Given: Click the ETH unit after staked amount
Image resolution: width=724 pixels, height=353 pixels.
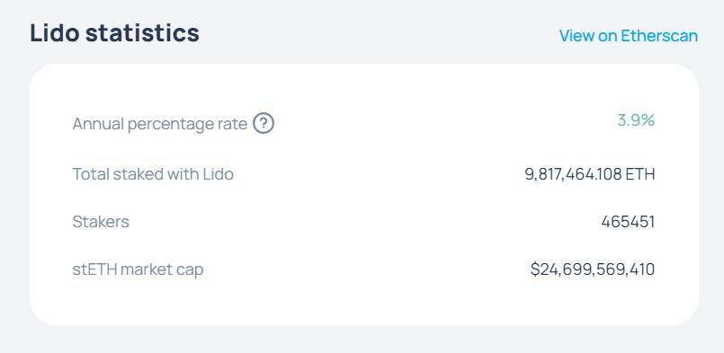Looking at the screenshot, I should (640, 174).
